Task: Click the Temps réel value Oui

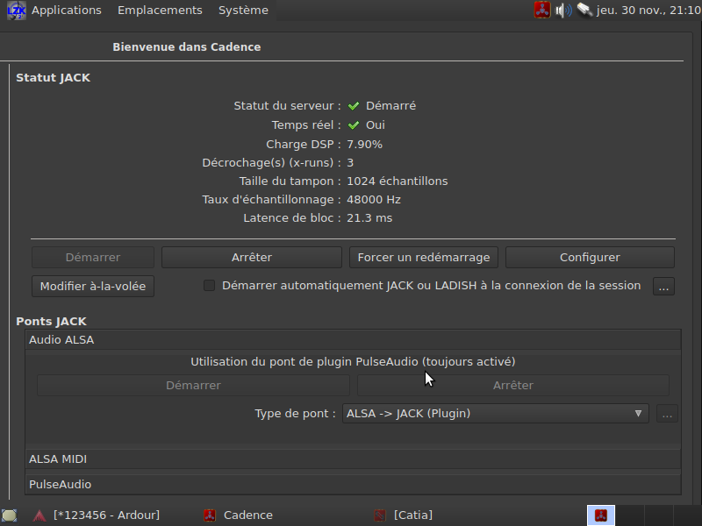Action: (376, 125)
